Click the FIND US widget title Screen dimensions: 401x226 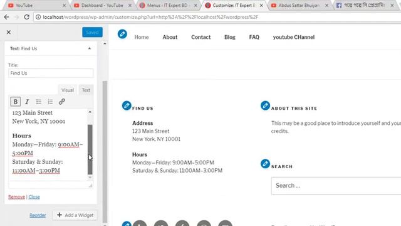(x=143, y=109)
